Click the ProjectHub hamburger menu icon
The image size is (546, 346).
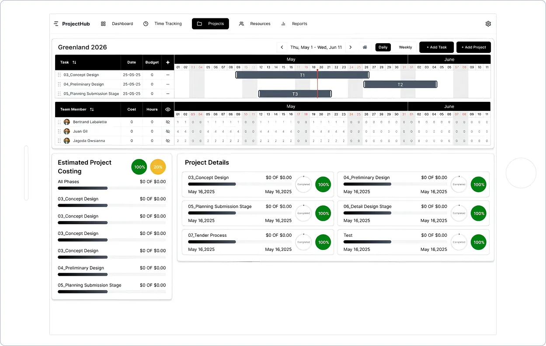click(x=56, y=24)
